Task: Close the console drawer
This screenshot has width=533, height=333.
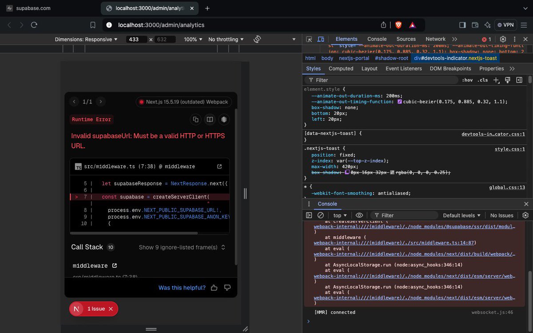Action: 526,204
